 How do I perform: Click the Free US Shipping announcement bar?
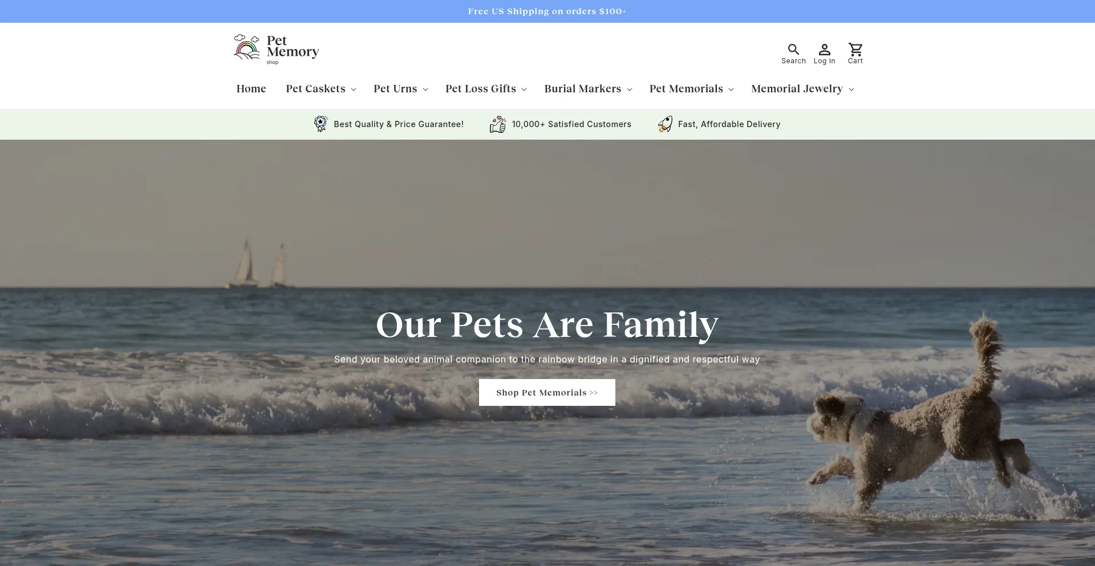(547, 11)
